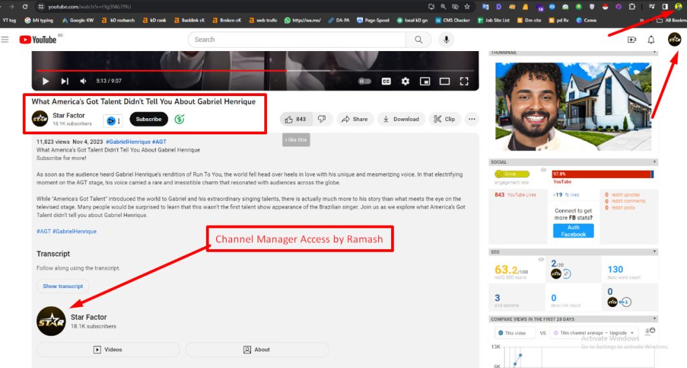687x368 pixels.
Task: Reload the page in Chrome
Action: pyautogui.click(x=25, y=7)
